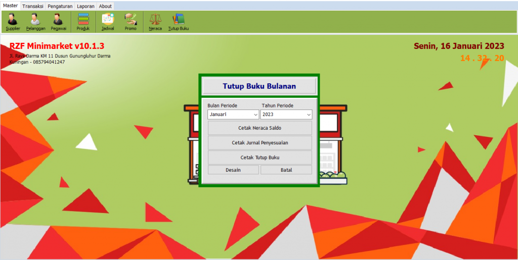Open the Promo toolbar icon
Screen dimensions: 518x260
(x=131, y=22)
